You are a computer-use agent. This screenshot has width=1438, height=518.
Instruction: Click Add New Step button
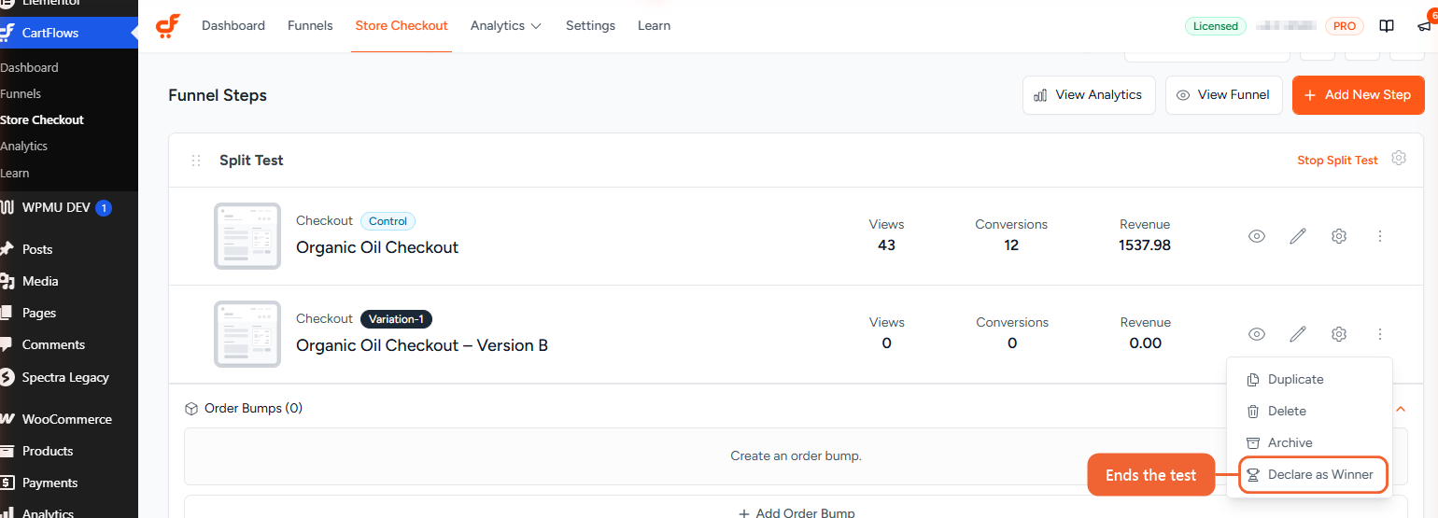[1358, 95]
